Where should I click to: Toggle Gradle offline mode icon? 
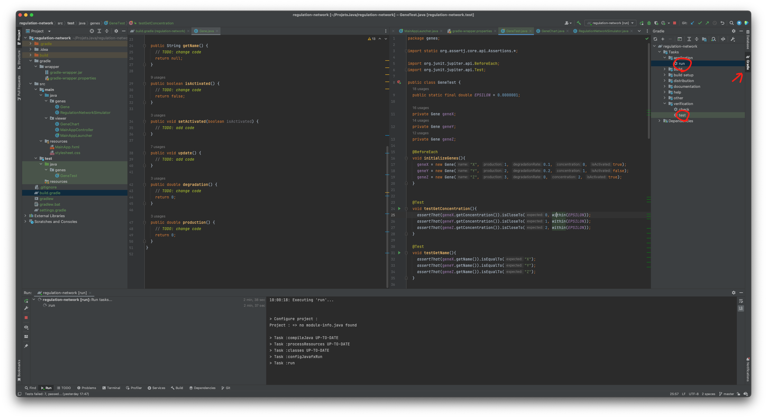[723, 39]
